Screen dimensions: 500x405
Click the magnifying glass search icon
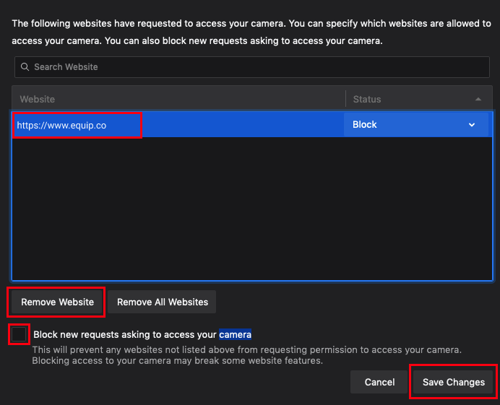(25, 67)
